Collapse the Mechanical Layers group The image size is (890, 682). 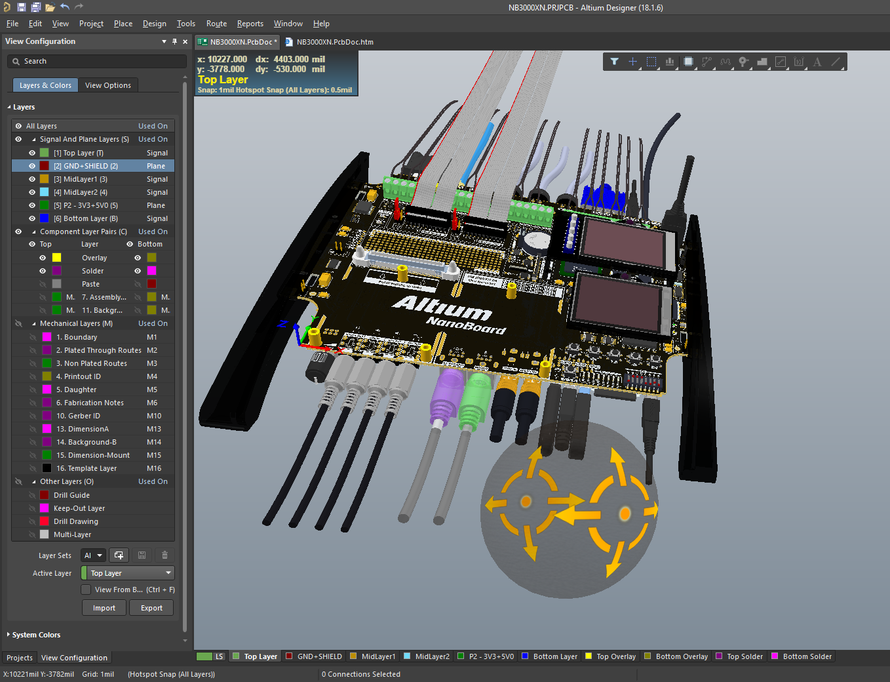(34, 323)
